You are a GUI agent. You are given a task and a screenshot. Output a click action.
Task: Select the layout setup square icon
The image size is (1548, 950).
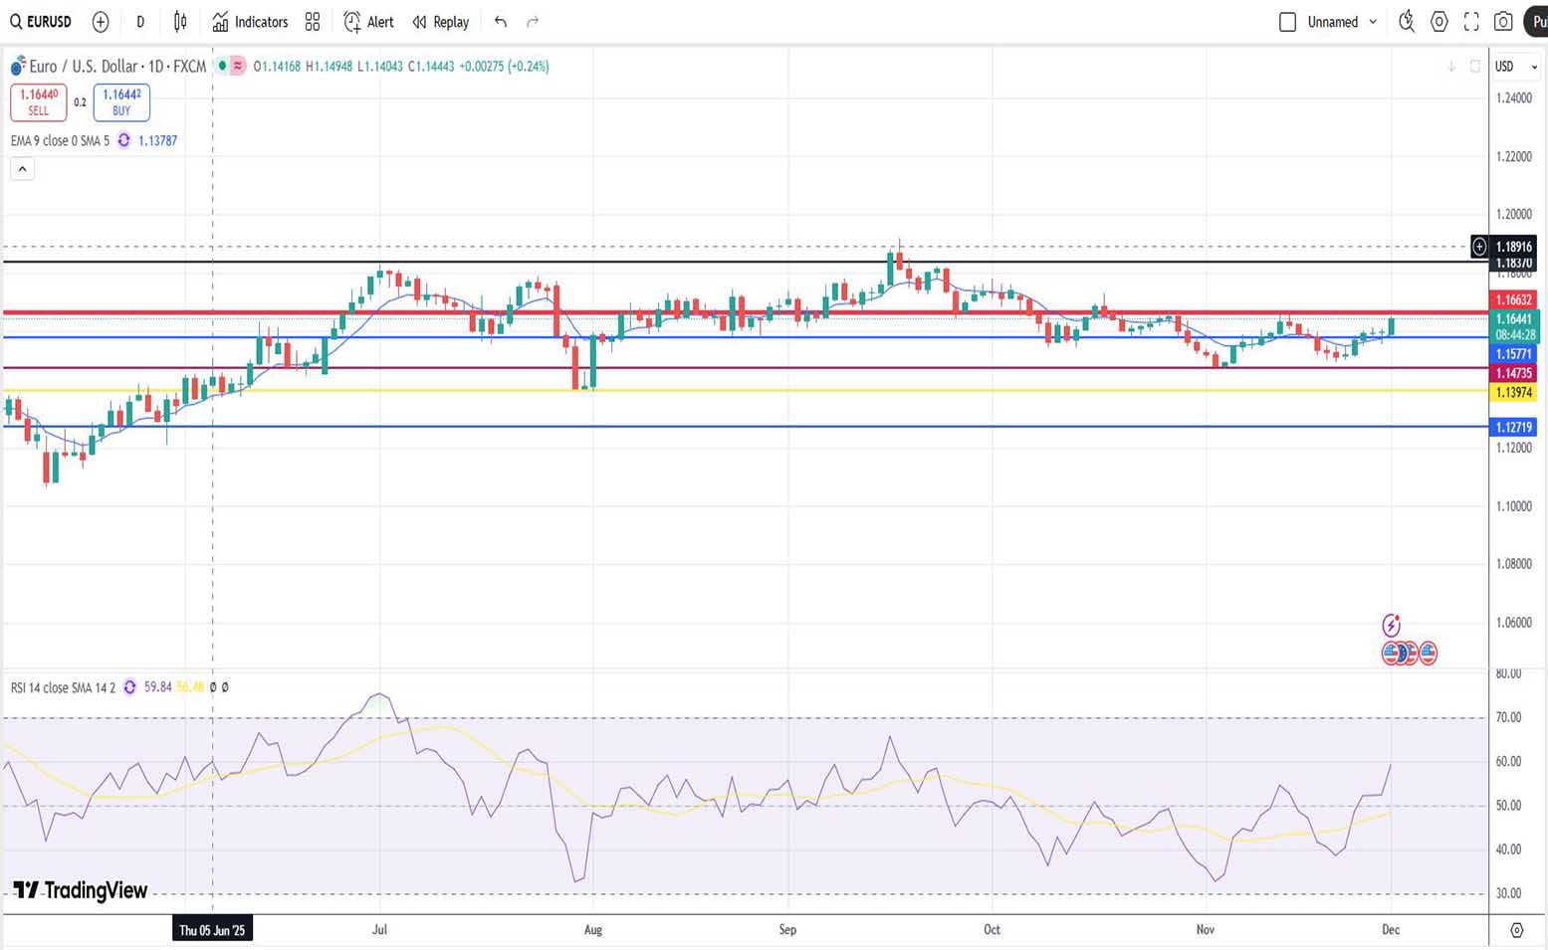tap(1287, 22)
